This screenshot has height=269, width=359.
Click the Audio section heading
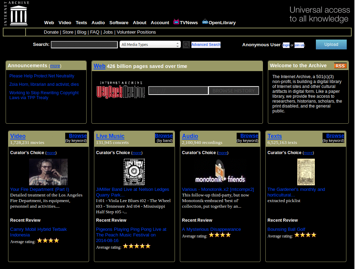click(x=190, y=136)
